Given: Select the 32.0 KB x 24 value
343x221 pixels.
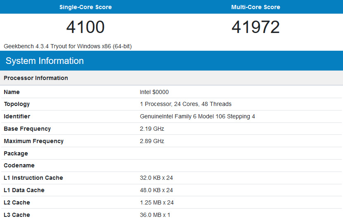Looking at the screenshot, I should 156,178.
